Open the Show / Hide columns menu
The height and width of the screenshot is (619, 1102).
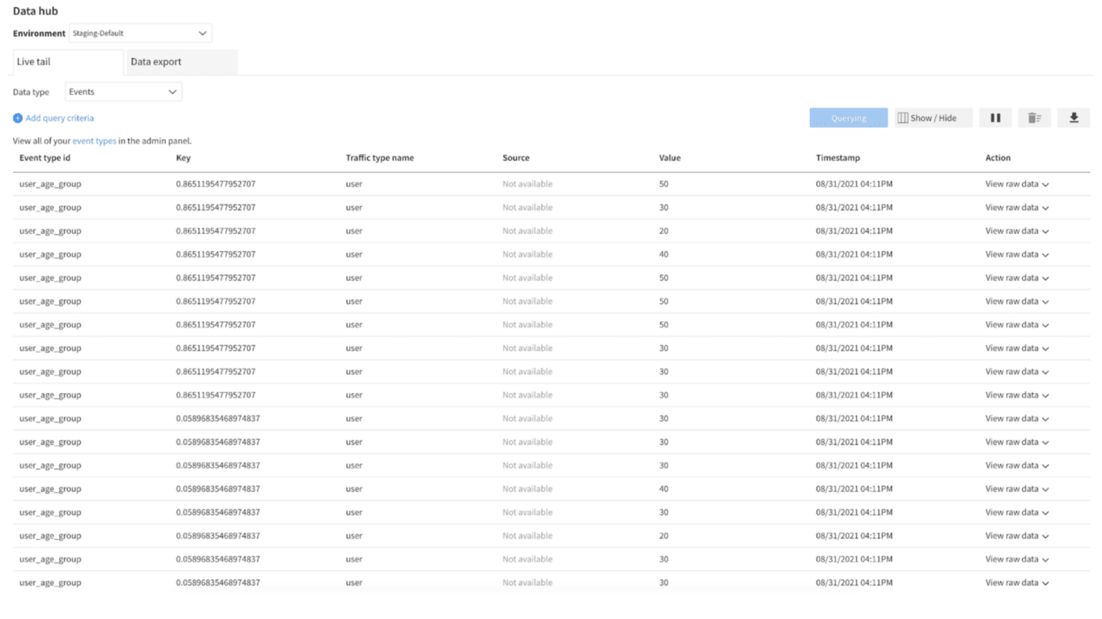(x=933, y=118)
